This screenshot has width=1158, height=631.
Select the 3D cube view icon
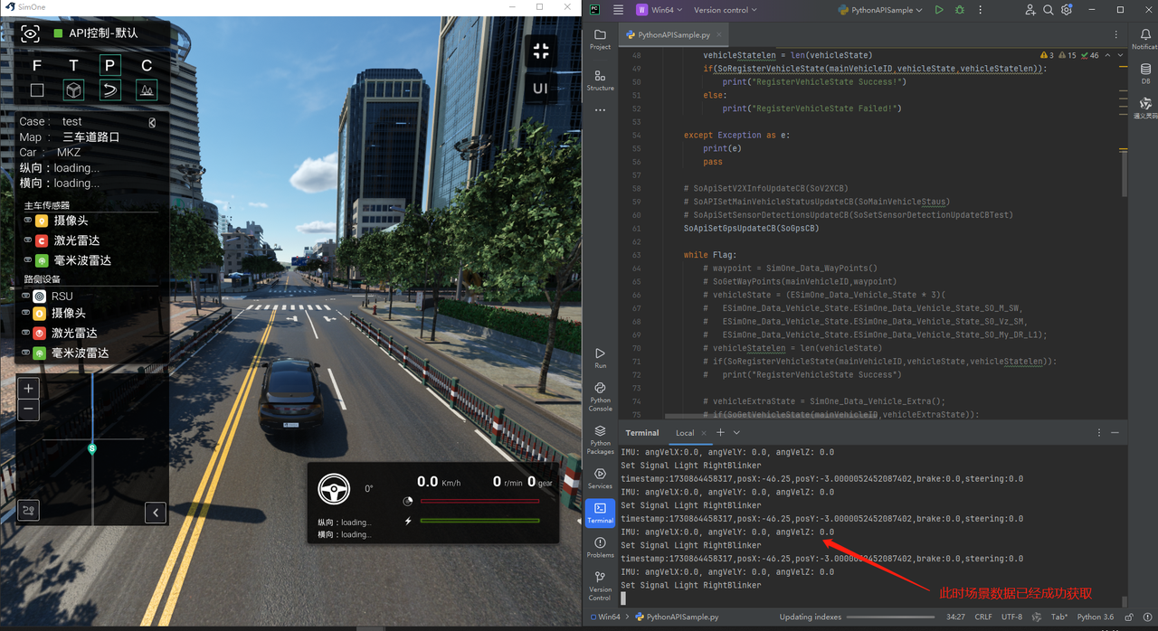73,89
